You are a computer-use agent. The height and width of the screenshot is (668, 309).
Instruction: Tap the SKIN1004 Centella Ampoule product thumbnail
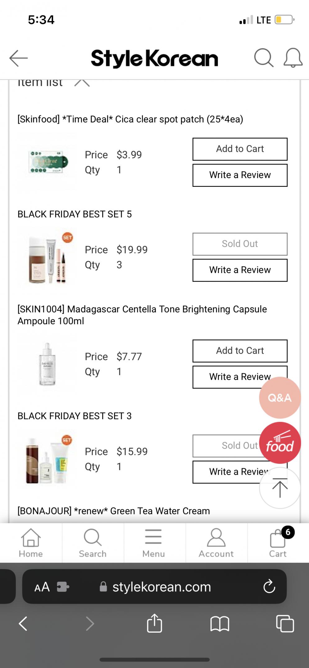[x=47, y=364]
